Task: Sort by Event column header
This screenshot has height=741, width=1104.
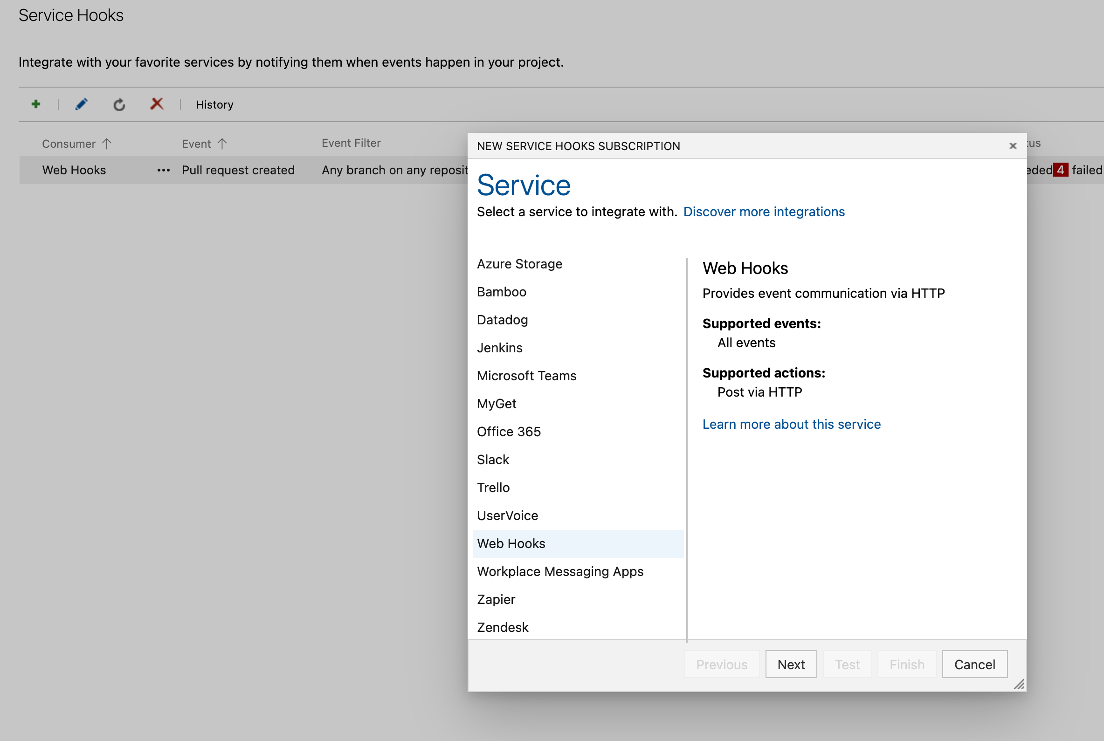Action: click(x=204, y=144)
